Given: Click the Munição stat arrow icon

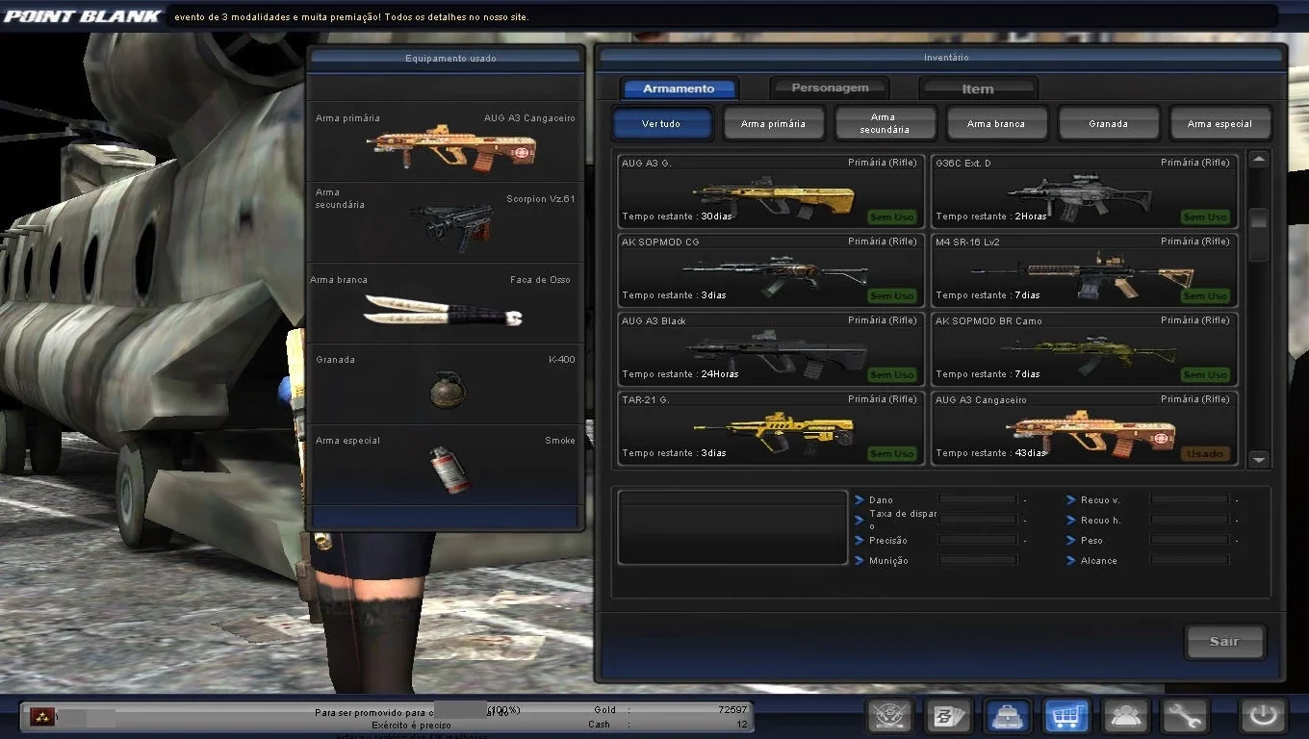Looking at the screenshot, I should coord(860,560).
